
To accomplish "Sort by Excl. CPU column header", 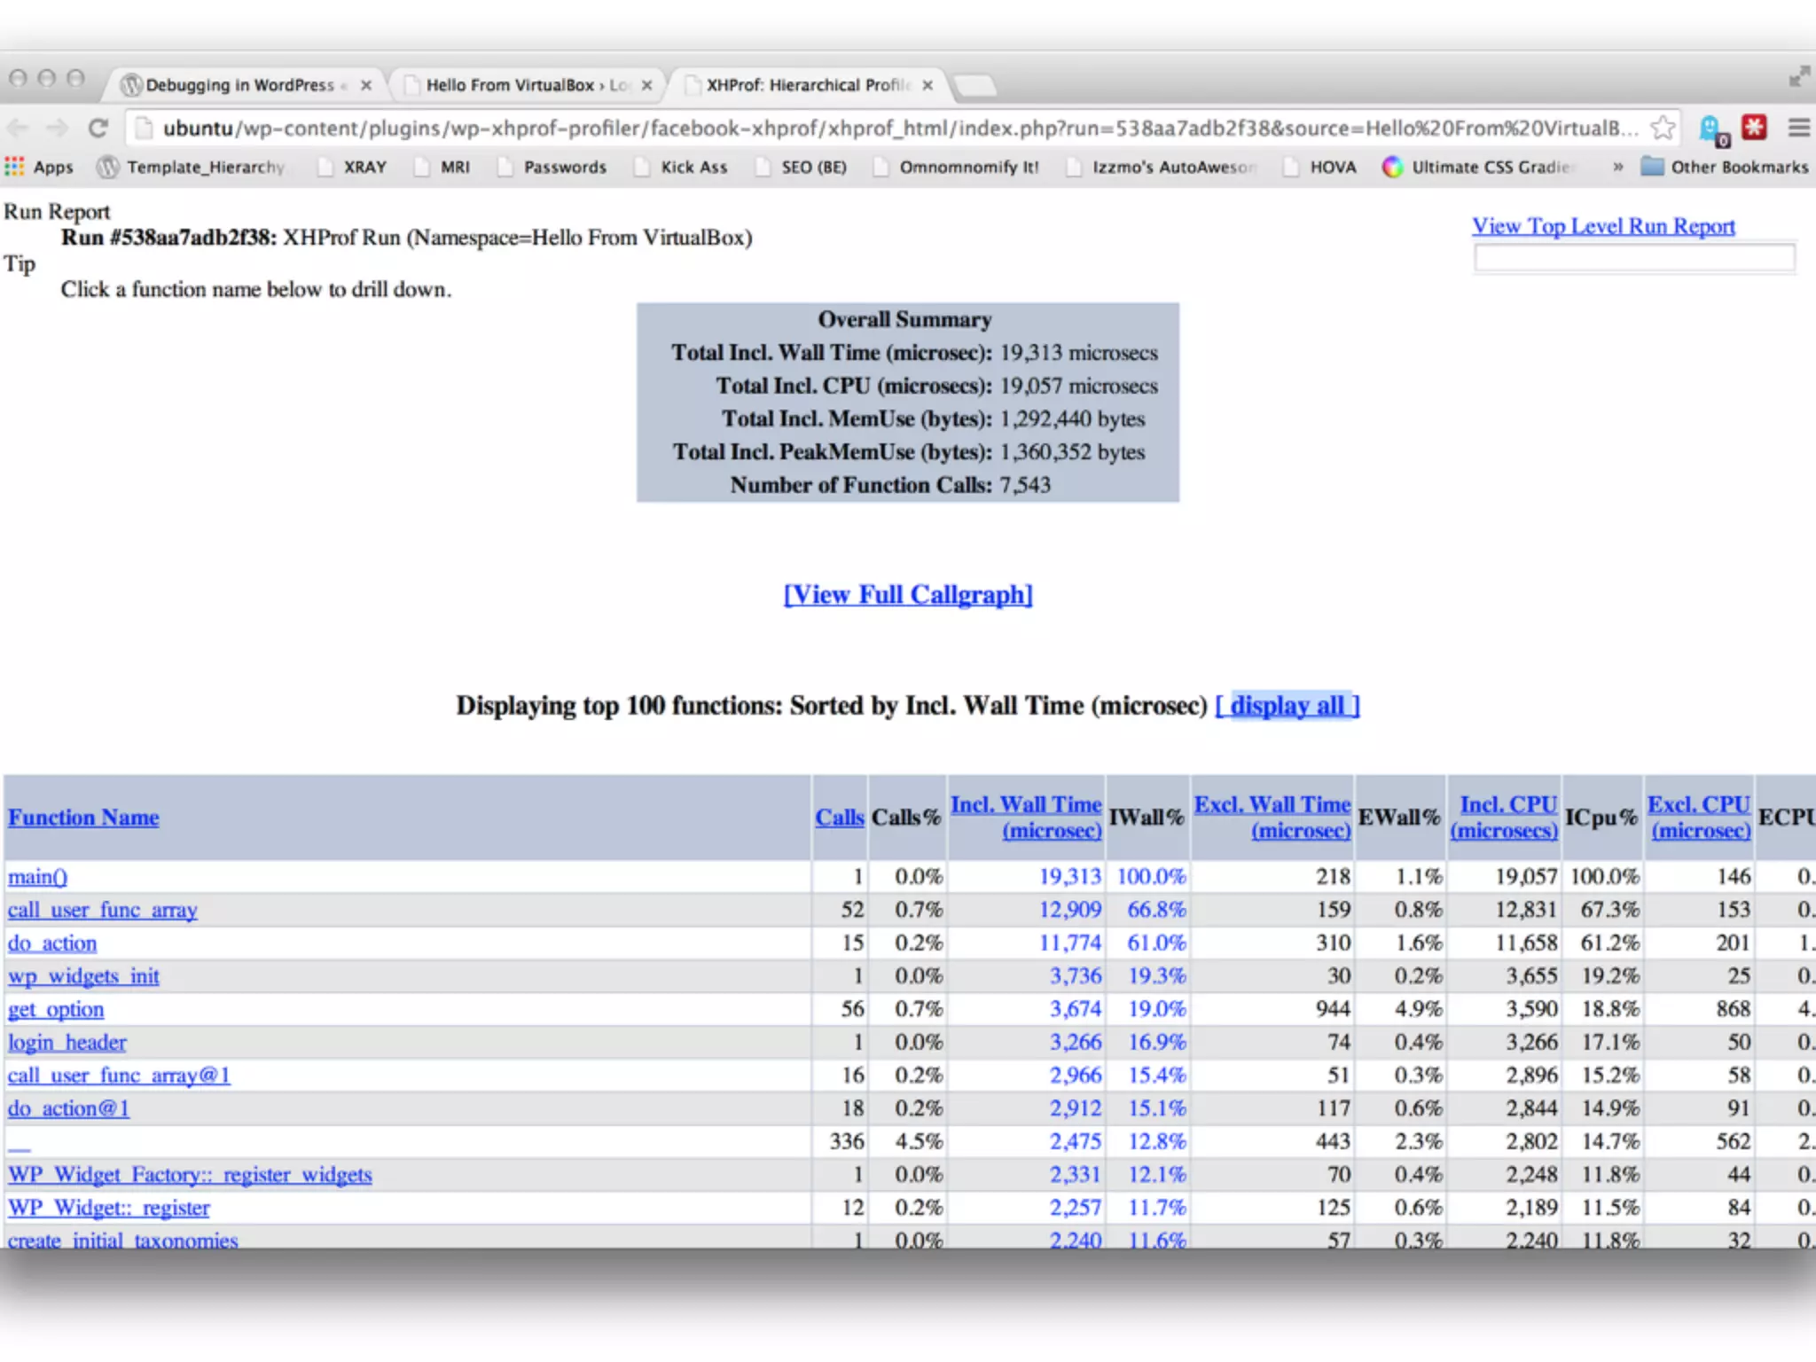I will tap(1700, 818).
